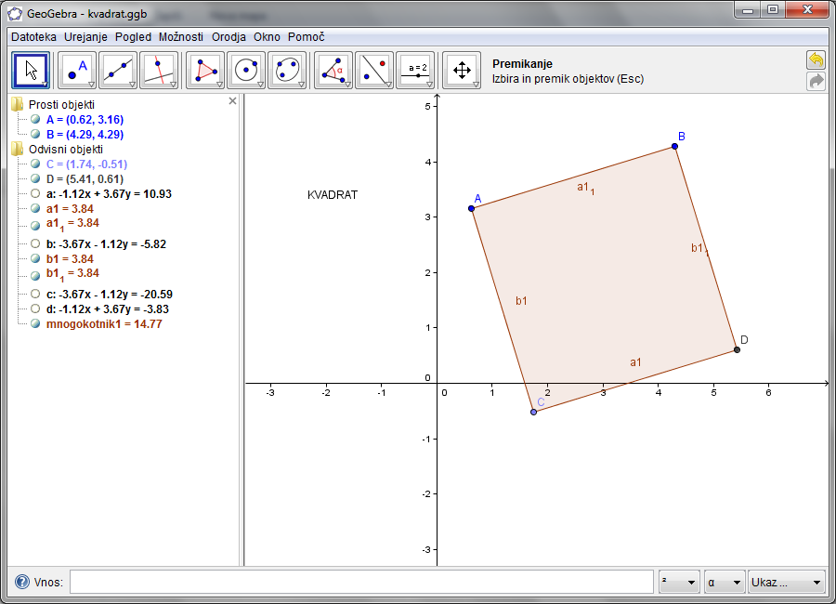836x604 pixels.
Task: Pick the Polygon tool
Action: point(205,70)
